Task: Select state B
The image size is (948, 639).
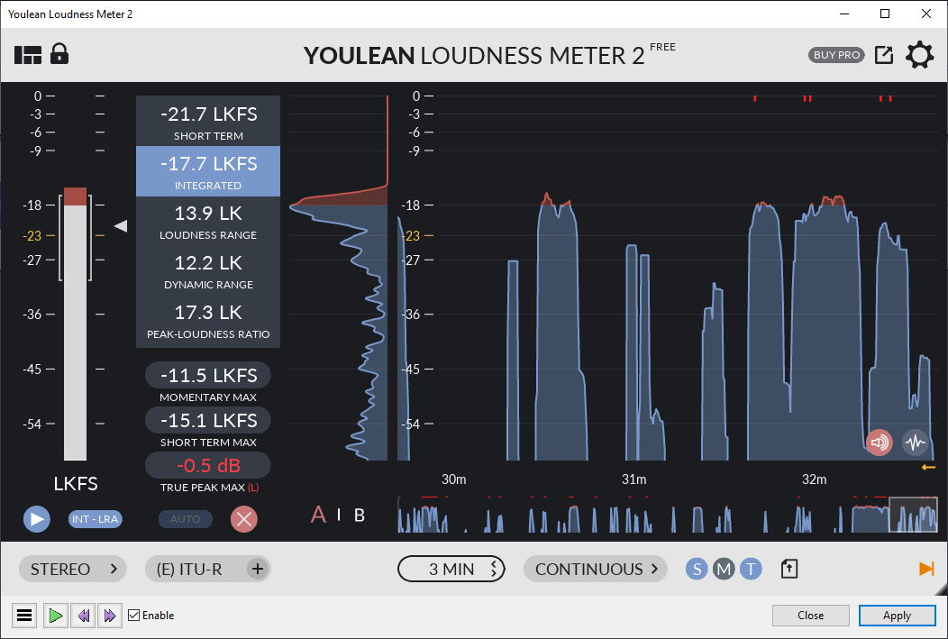Action: pyautogui.click(x=360, y=515)
